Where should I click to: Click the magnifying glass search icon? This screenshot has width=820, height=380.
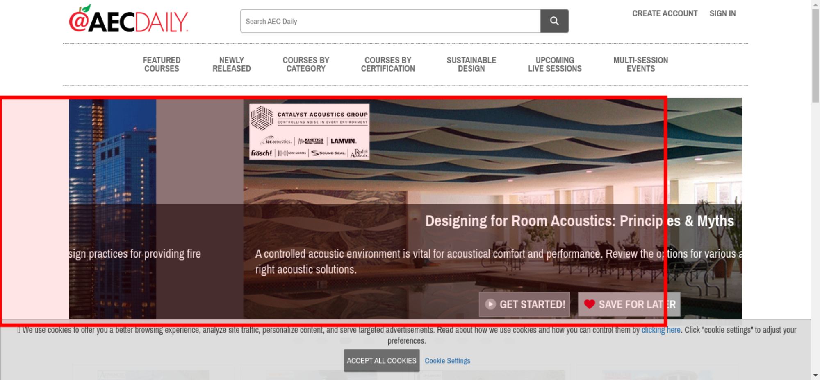click(554, 21)
